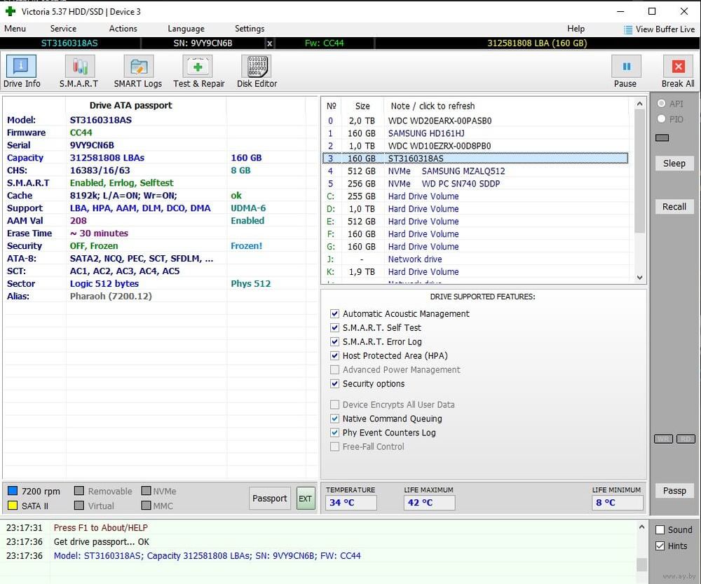Click the Passport button

point(270,498)
